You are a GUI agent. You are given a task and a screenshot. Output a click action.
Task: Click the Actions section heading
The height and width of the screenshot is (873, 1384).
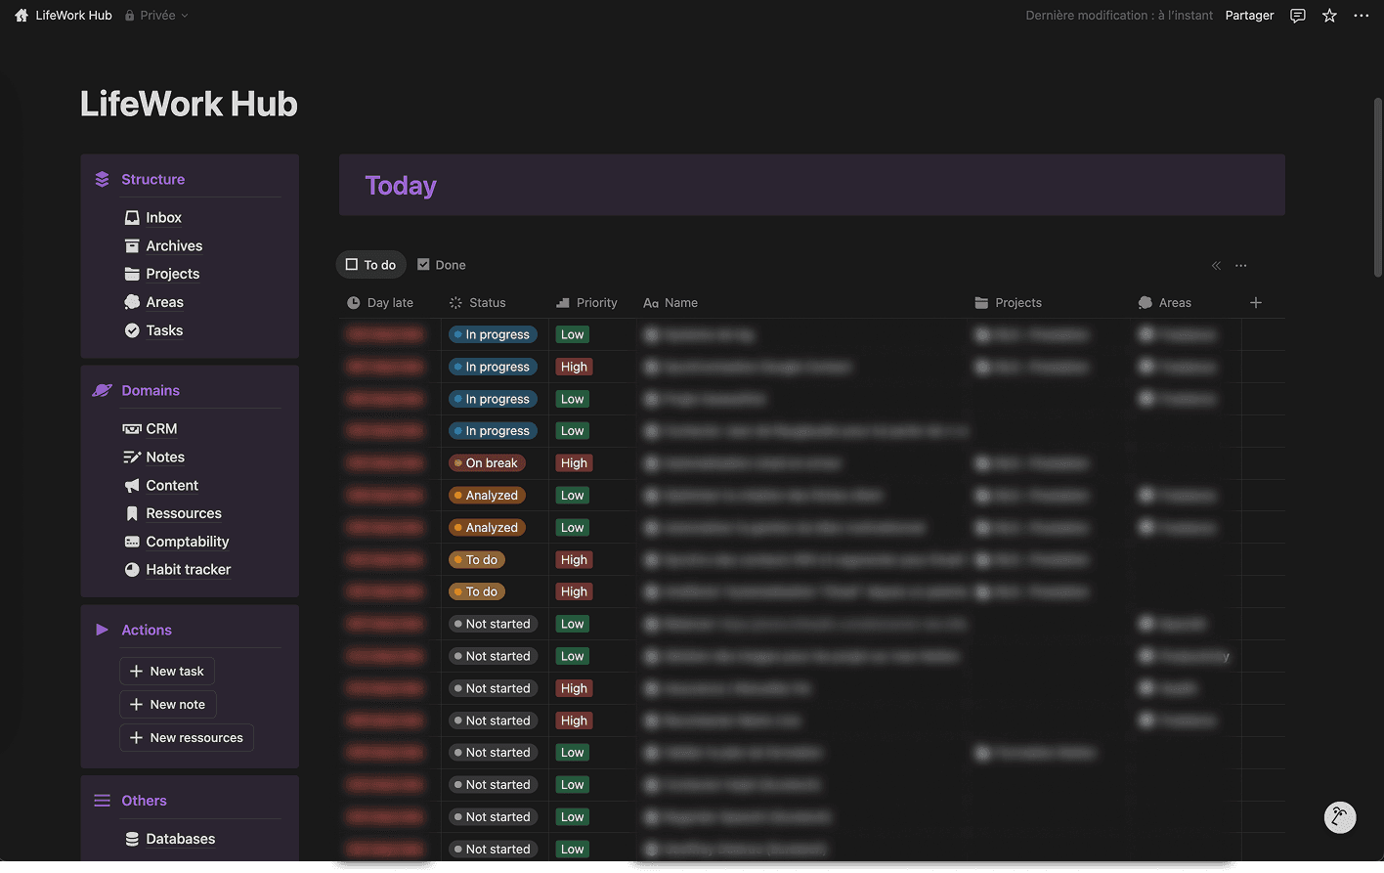click(147, 631)
